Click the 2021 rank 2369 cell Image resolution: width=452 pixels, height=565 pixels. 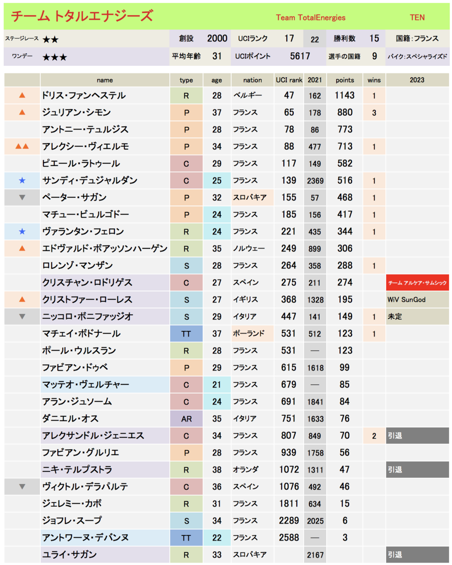[315, 180]
